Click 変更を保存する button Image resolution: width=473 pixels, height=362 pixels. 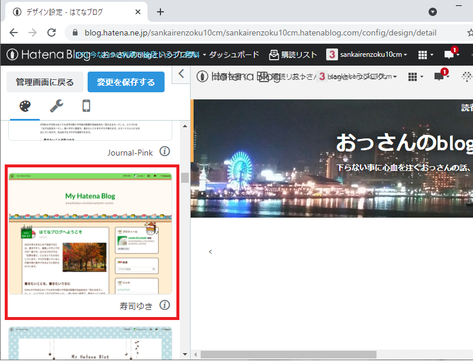[x=126, y=82]
